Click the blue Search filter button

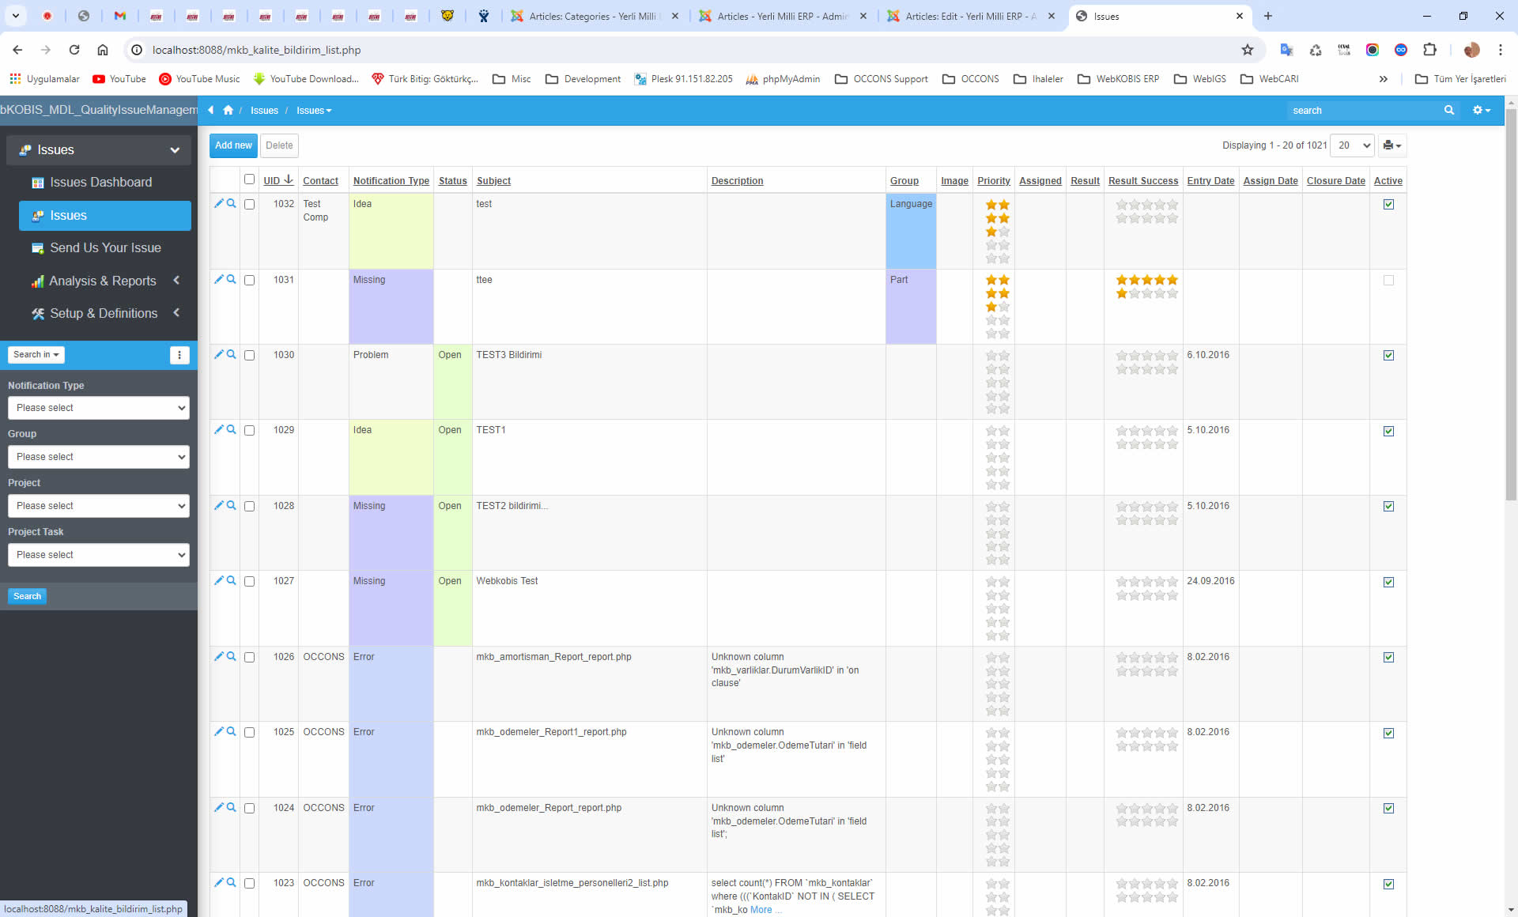(27, 597)
